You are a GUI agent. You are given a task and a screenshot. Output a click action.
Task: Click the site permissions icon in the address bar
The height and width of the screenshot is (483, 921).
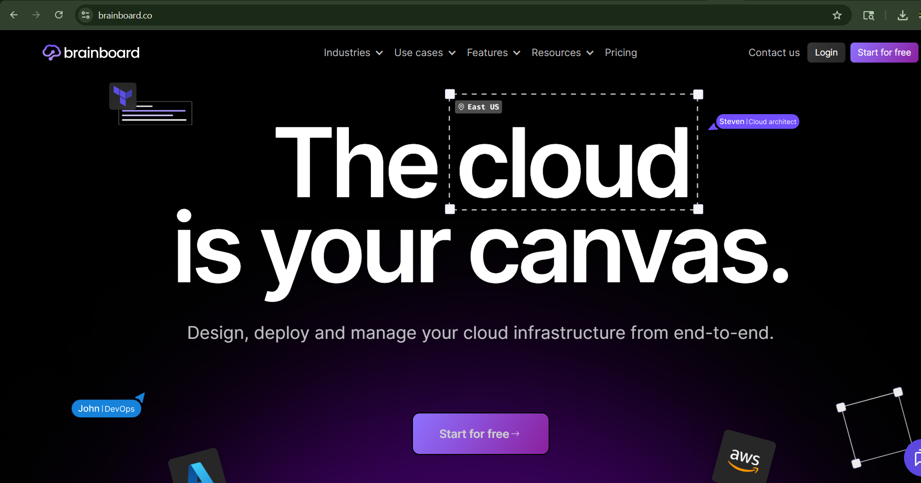pyautogui.click(x=86, y=15)
